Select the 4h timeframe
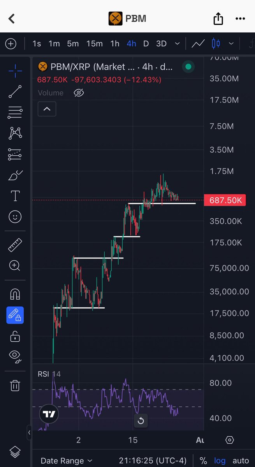This screenshot has height=467, width=255. [132, 44]
